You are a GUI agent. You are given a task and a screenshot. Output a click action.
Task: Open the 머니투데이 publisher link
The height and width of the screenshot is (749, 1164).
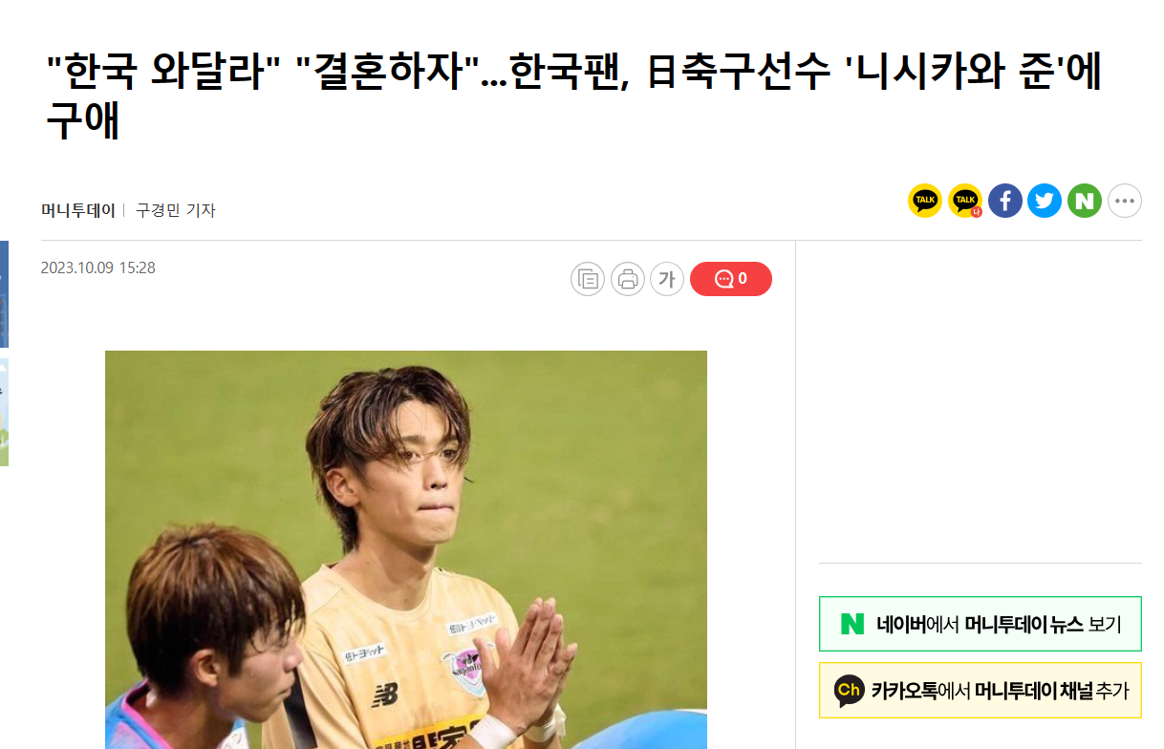coord(78,210)
